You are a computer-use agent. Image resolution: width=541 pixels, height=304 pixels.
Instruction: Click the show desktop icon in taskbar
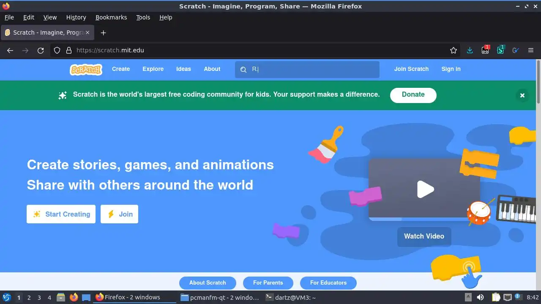(x=86, y=297)
